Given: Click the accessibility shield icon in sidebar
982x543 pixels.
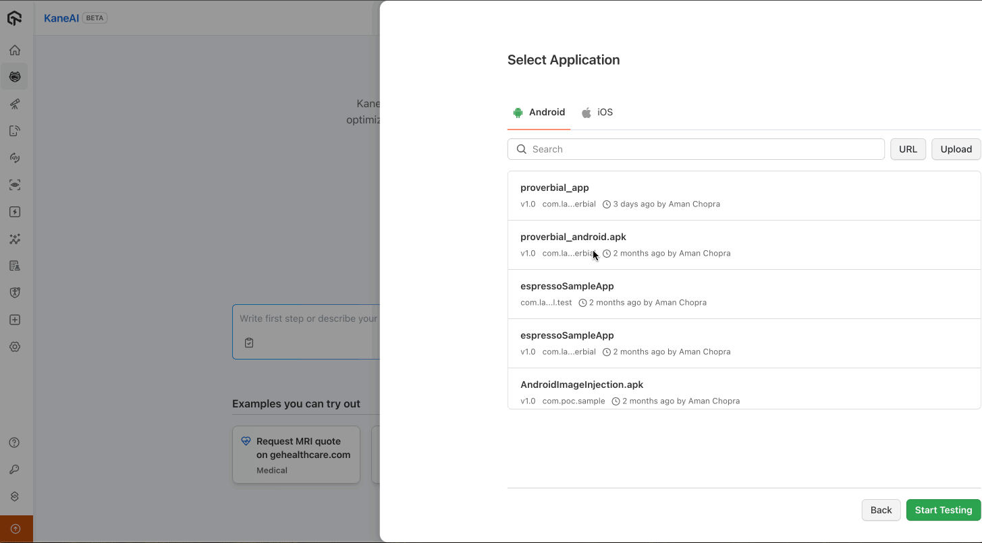Looking at the screenshot, I should tap(15, 293).
